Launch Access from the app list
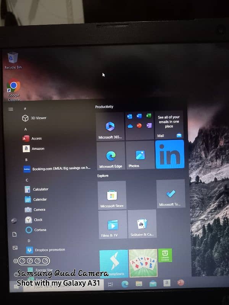 pos(32,138)
